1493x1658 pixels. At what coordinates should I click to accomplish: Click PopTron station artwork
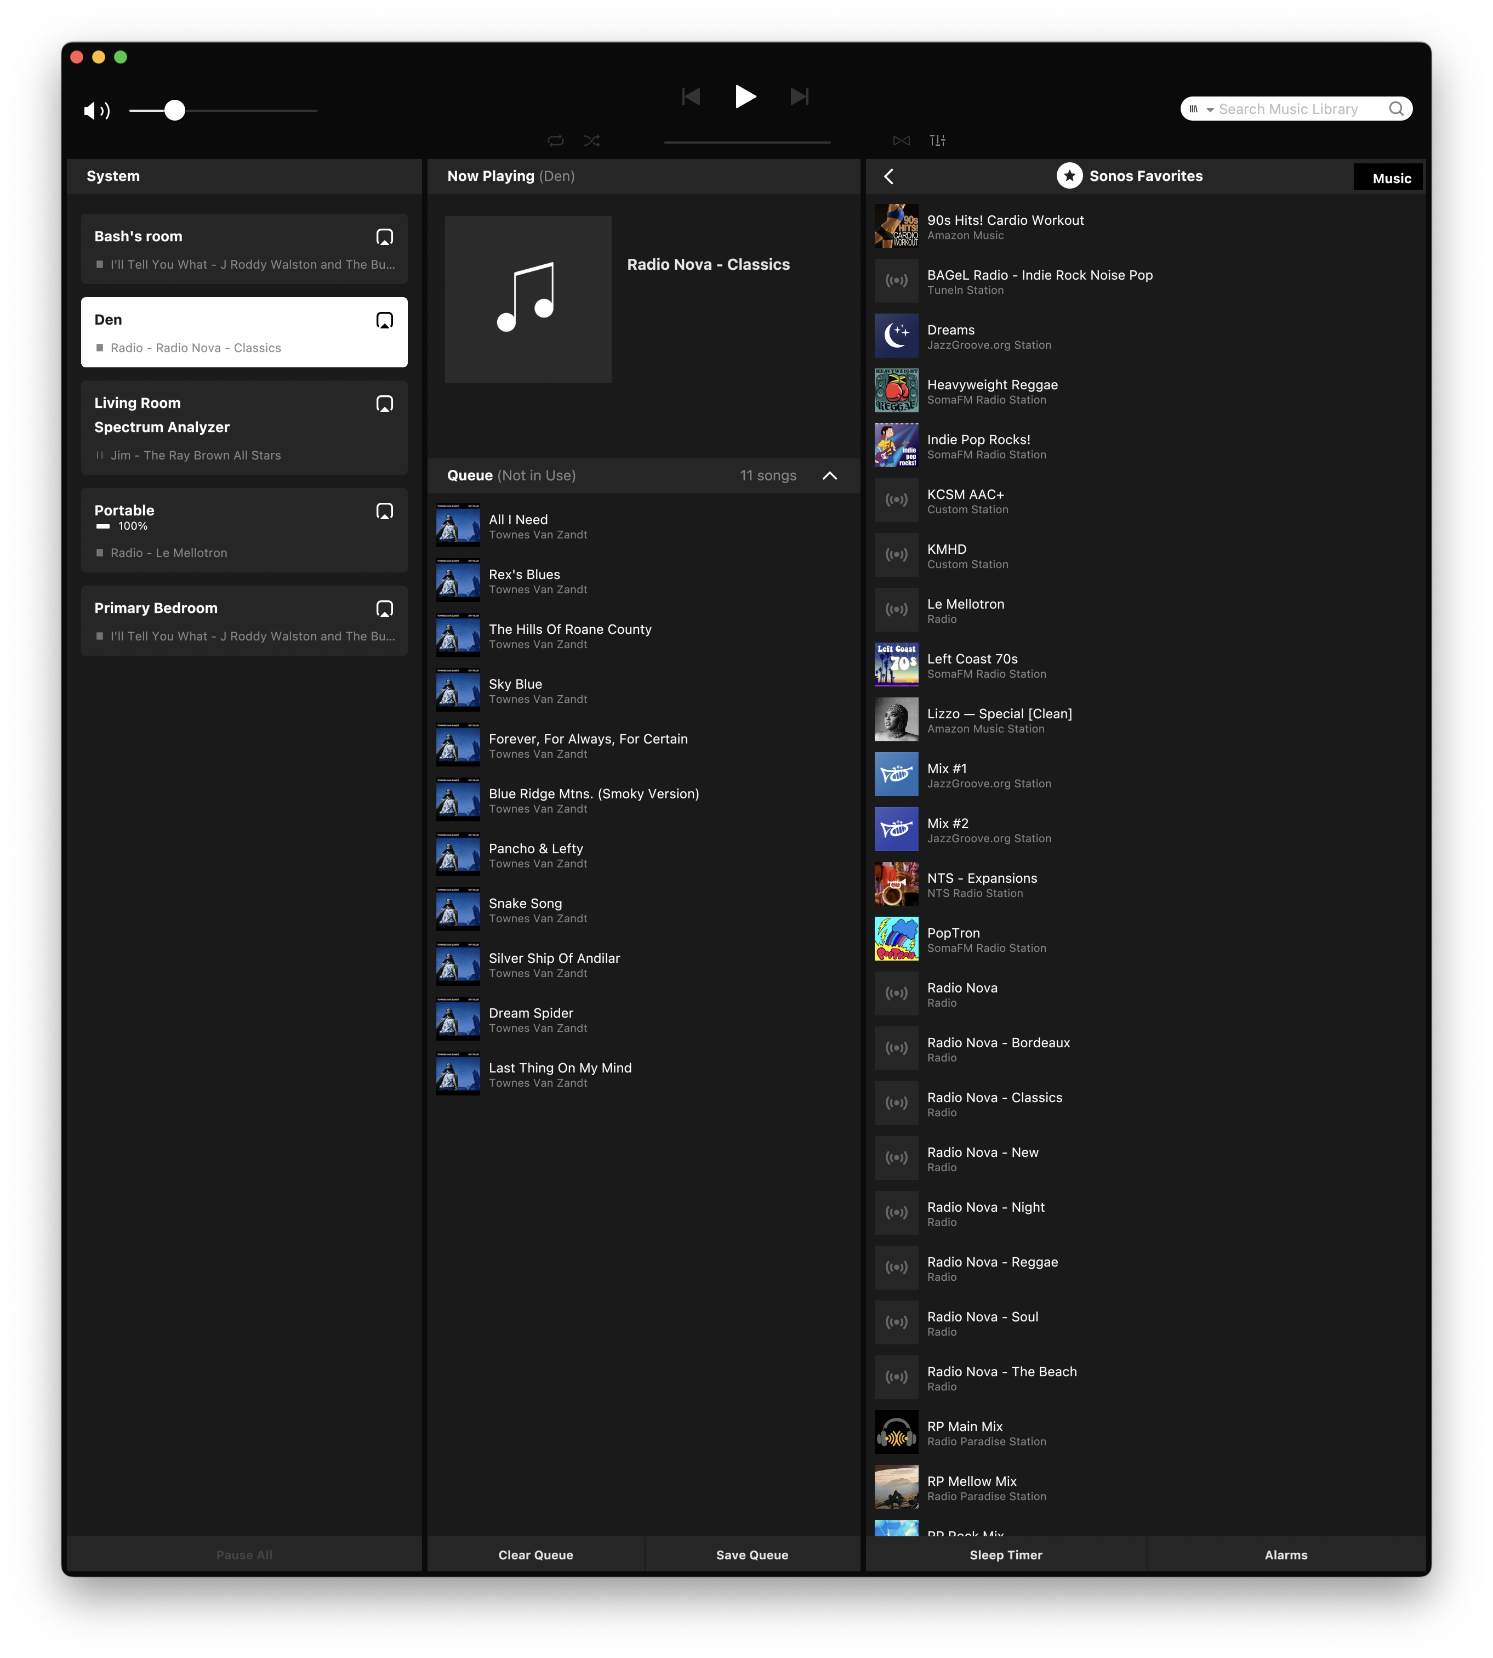pyautogui.click(x=896, y=940)
